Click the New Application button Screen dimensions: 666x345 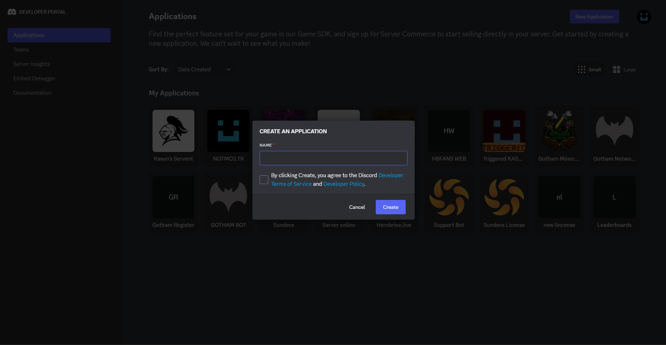tap(594, 17)
